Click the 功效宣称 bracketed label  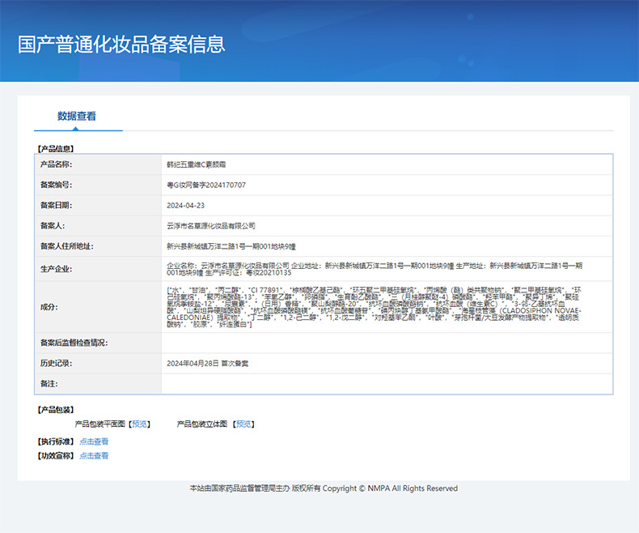click(x=56, y=455)
